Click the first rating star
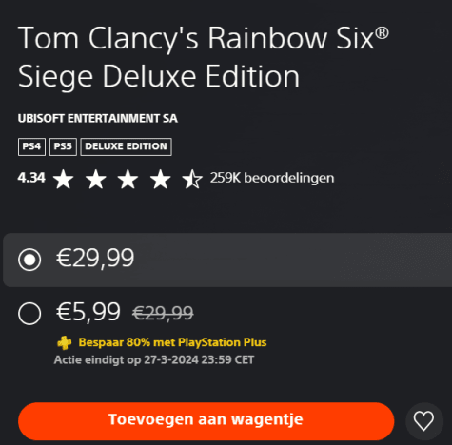Image resolution: width=452 pixels, height=445 pixels. (64, 179)
